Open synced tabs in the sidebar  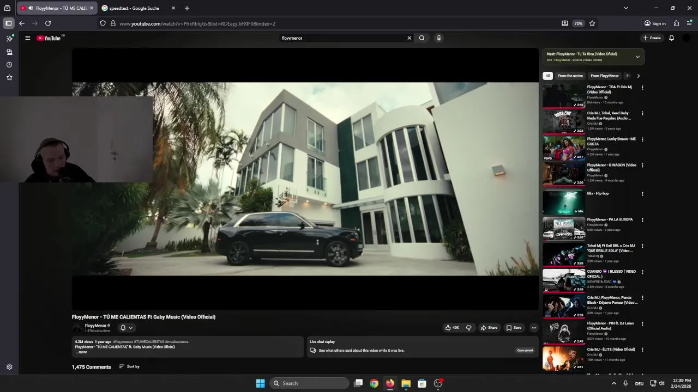(x=9, y=52)
